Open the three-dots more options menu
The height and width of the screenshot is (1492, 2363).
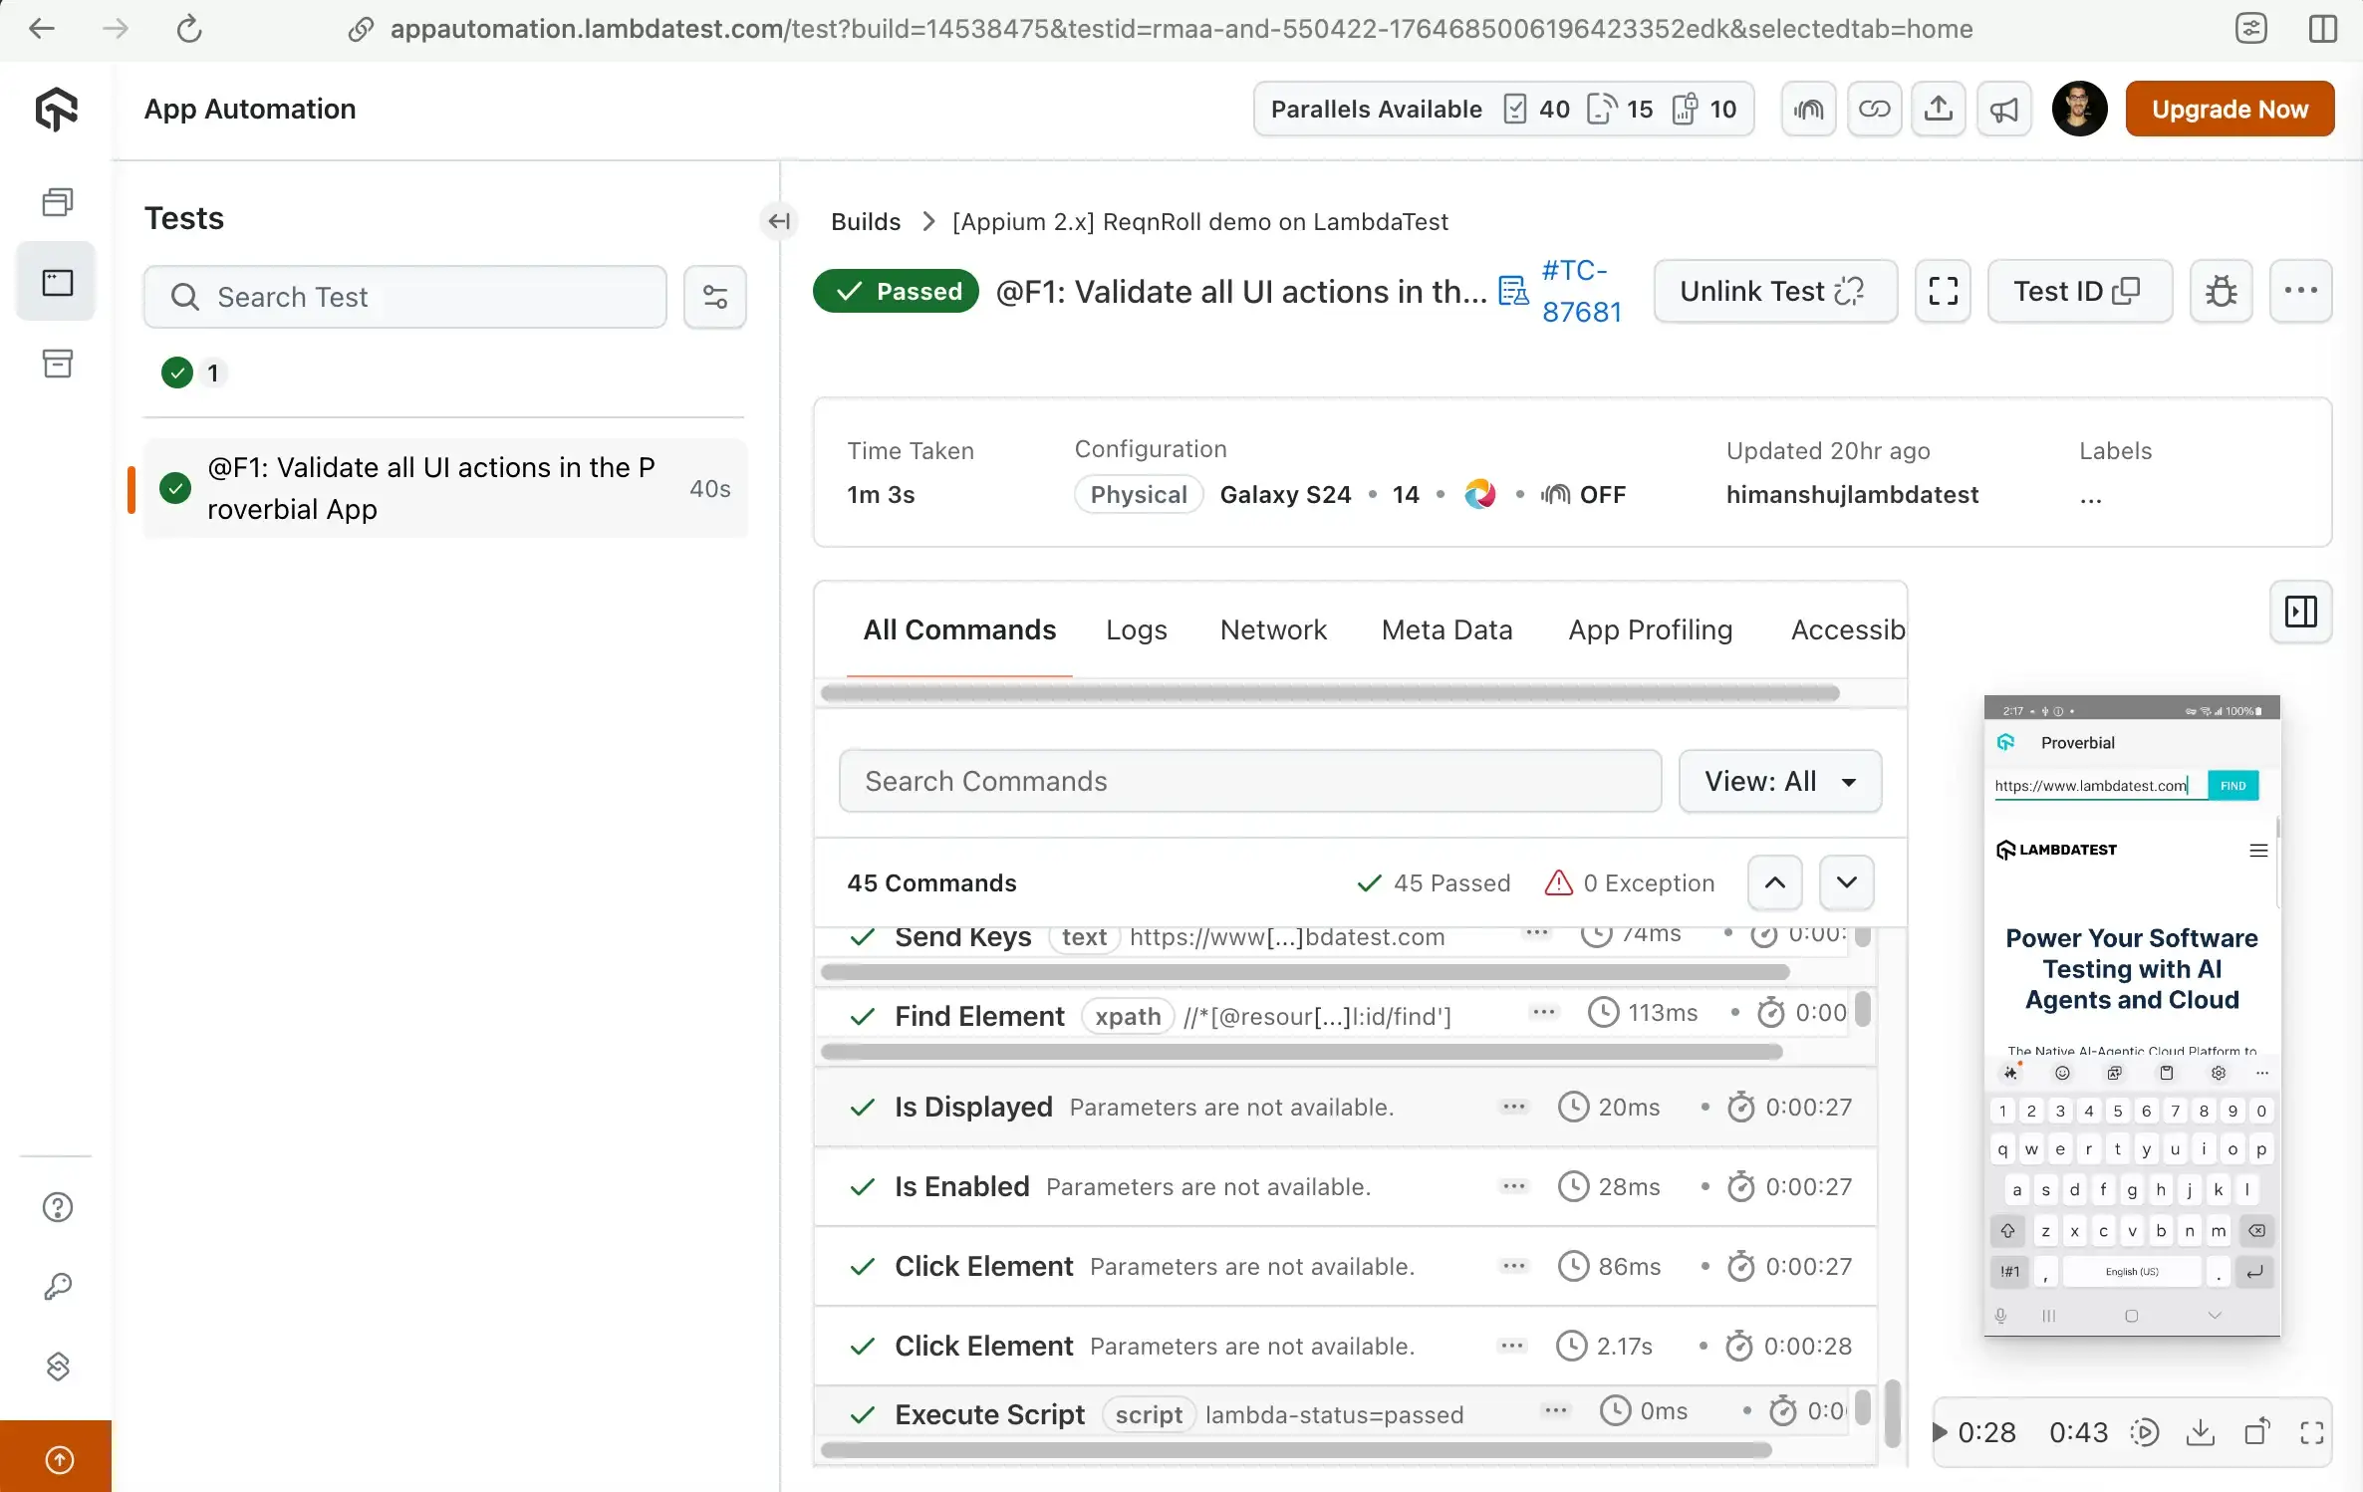click(x=2300, y=292)
